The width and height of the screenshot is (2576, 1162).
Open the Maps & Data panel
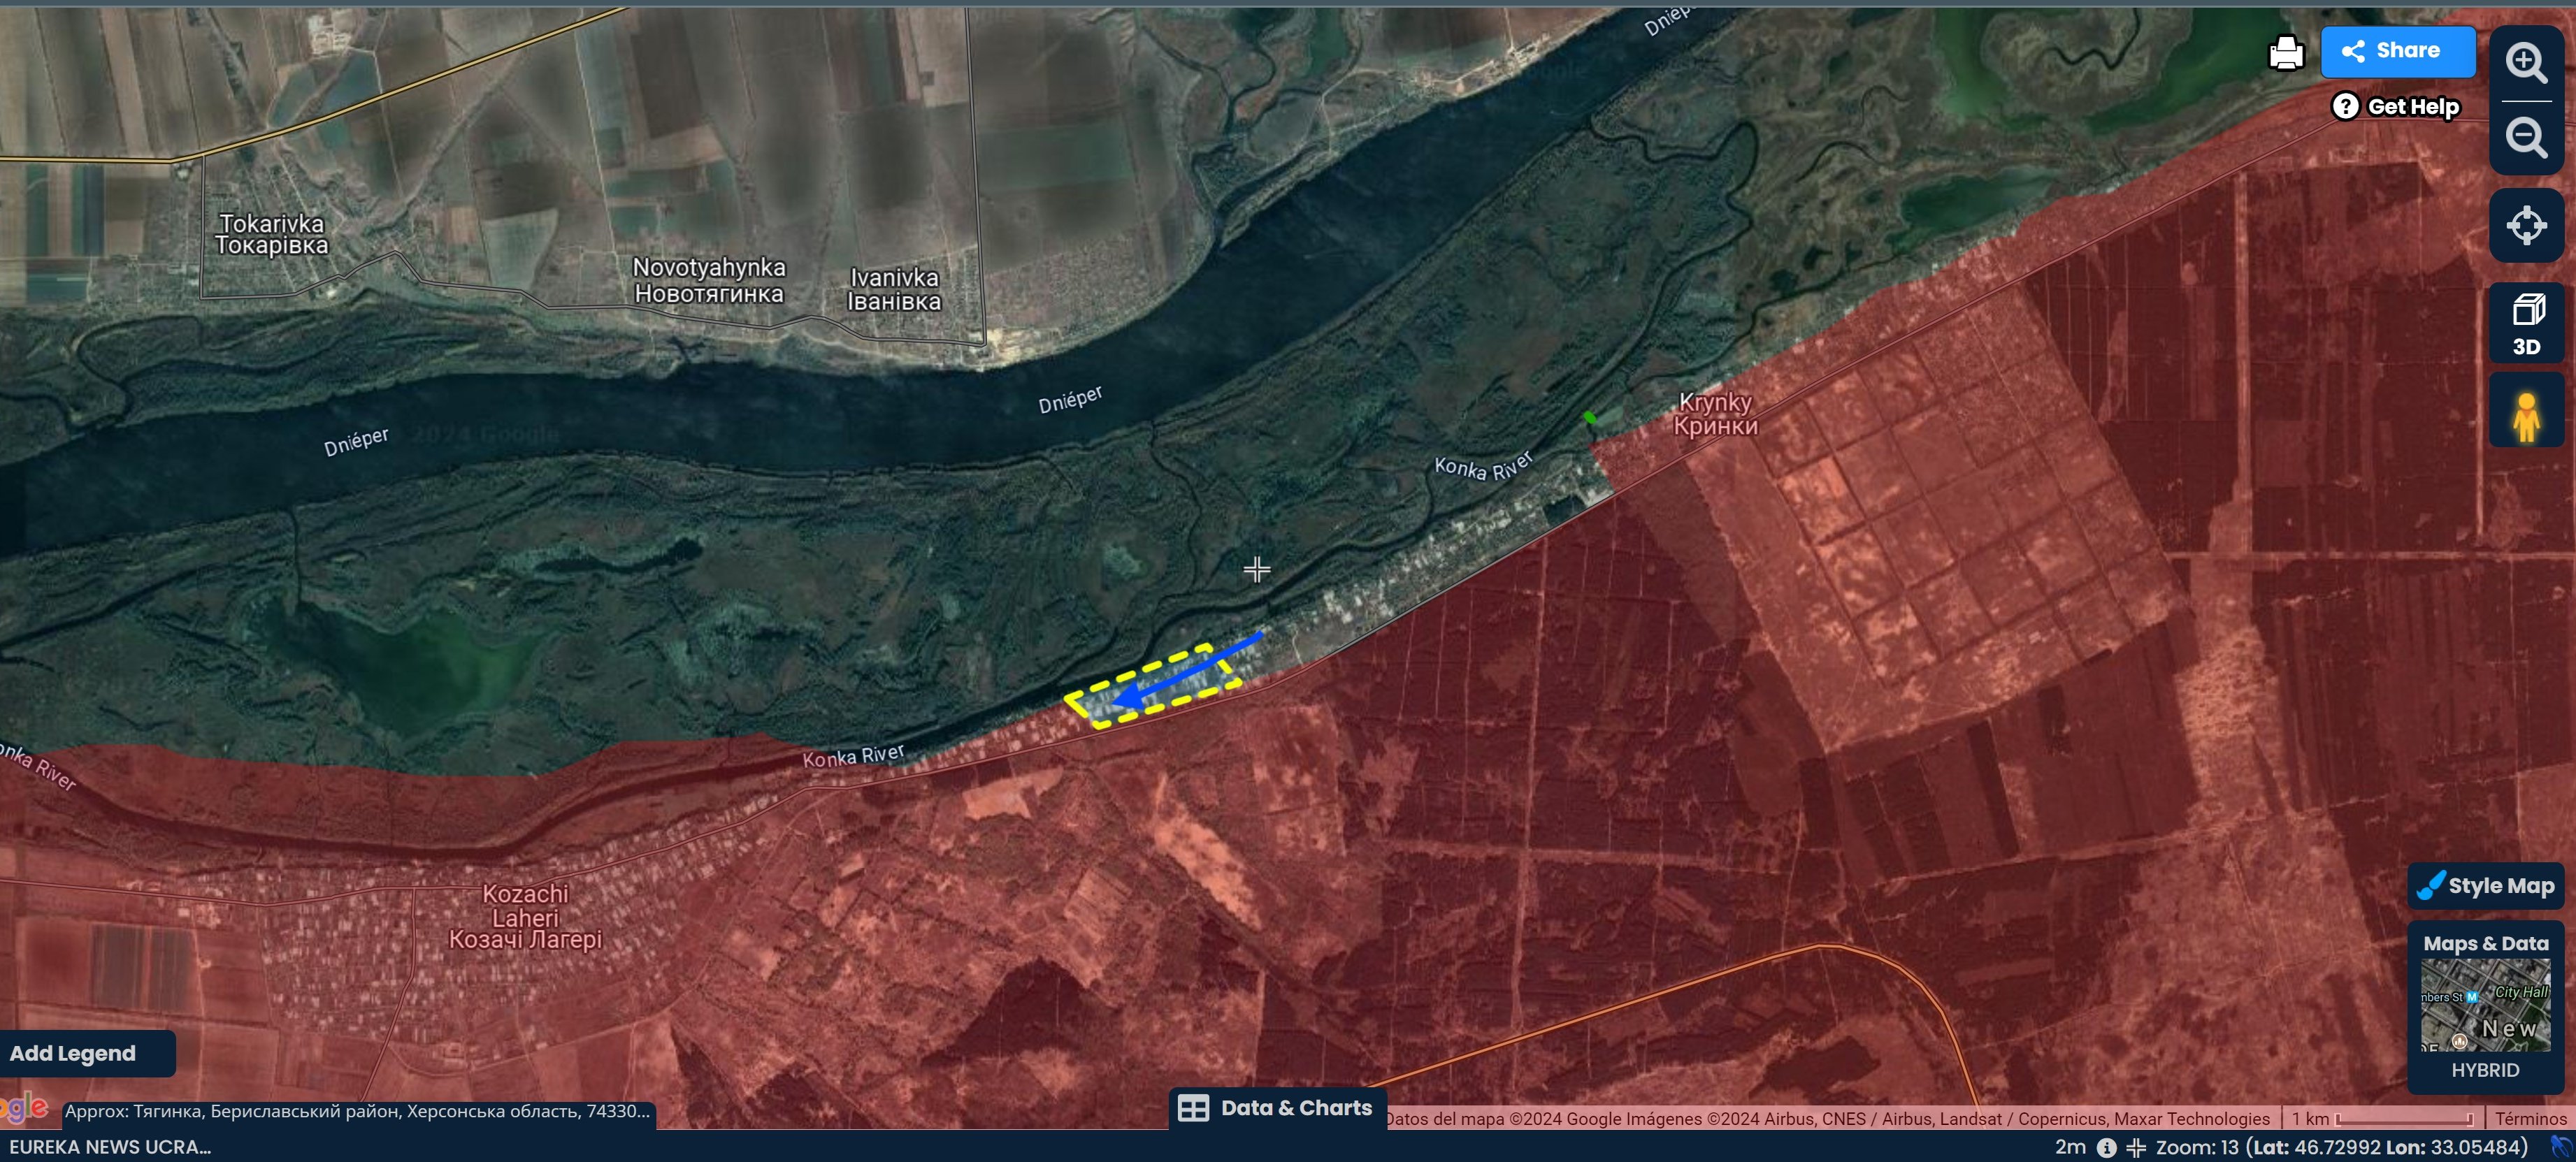[x=2485, y=943]
